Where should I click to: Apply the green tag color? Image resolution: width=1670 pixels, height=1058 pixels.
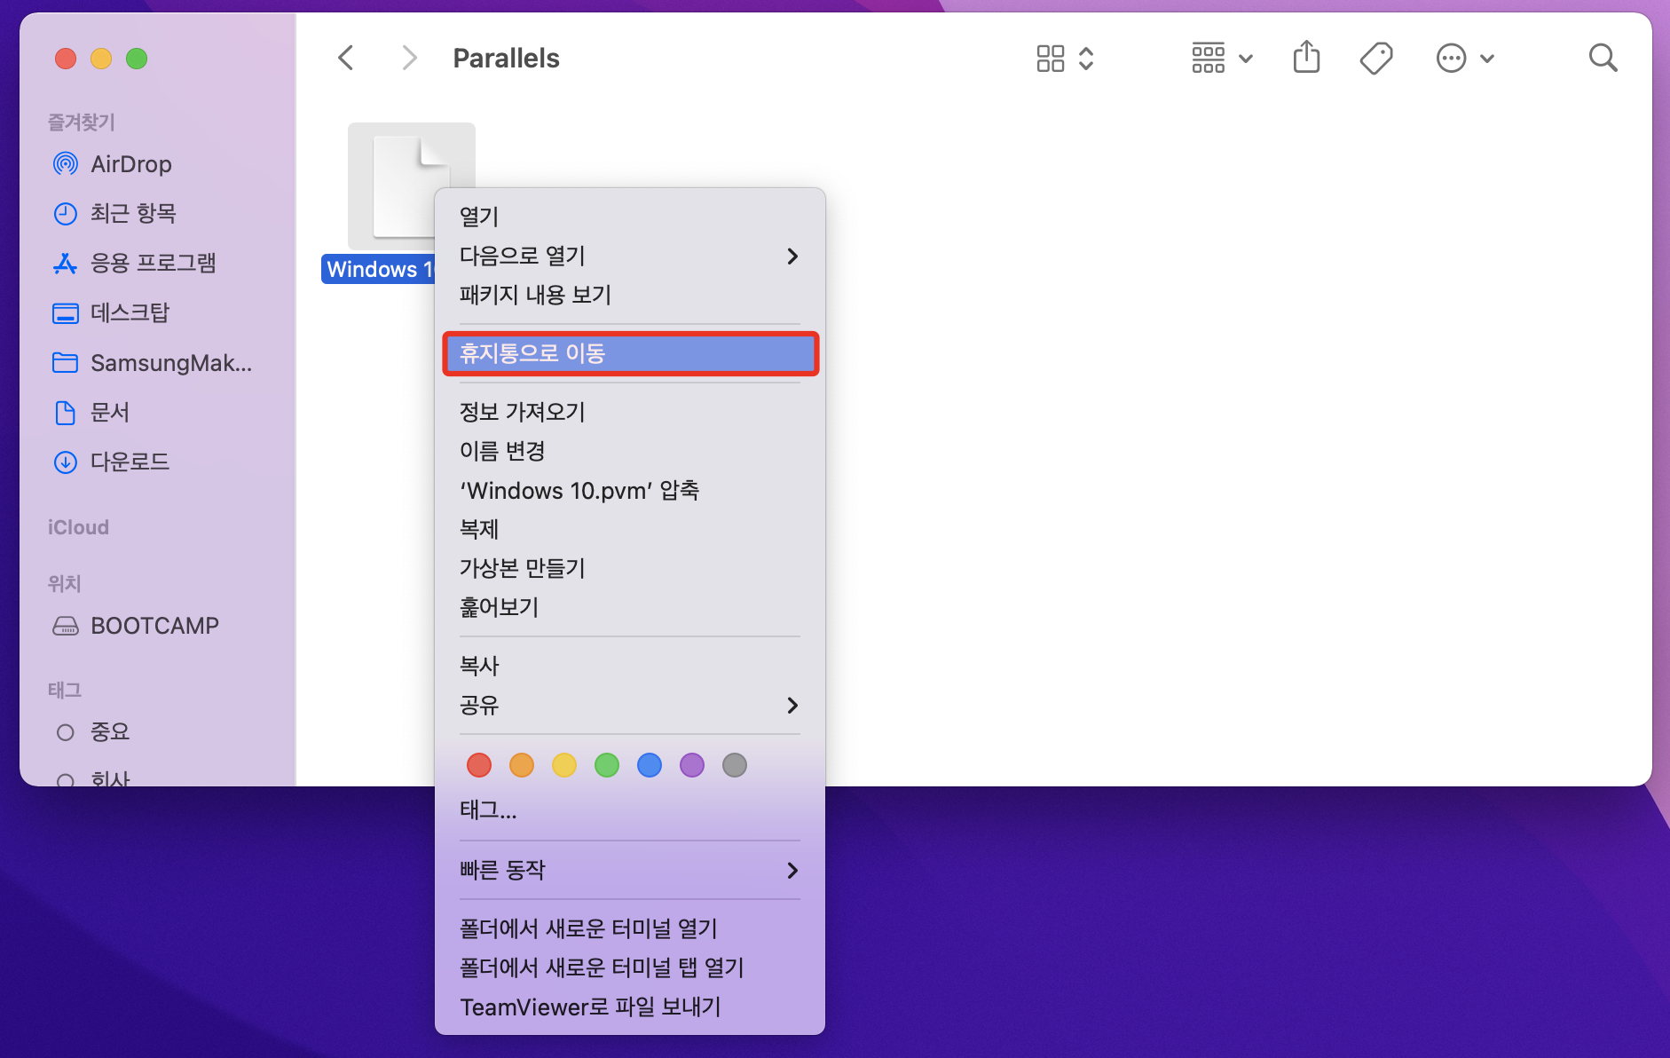tap(607, 765)
